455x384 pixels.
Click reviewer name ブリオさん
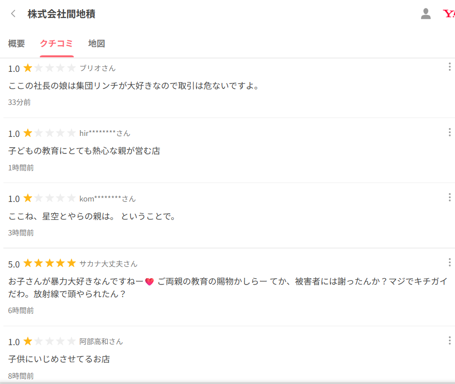[x=98, y=68]
